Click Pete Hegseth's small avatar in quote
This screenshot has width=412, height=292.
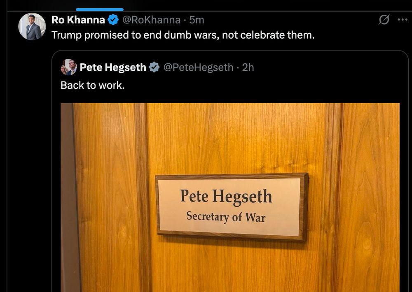coord(69,67)
